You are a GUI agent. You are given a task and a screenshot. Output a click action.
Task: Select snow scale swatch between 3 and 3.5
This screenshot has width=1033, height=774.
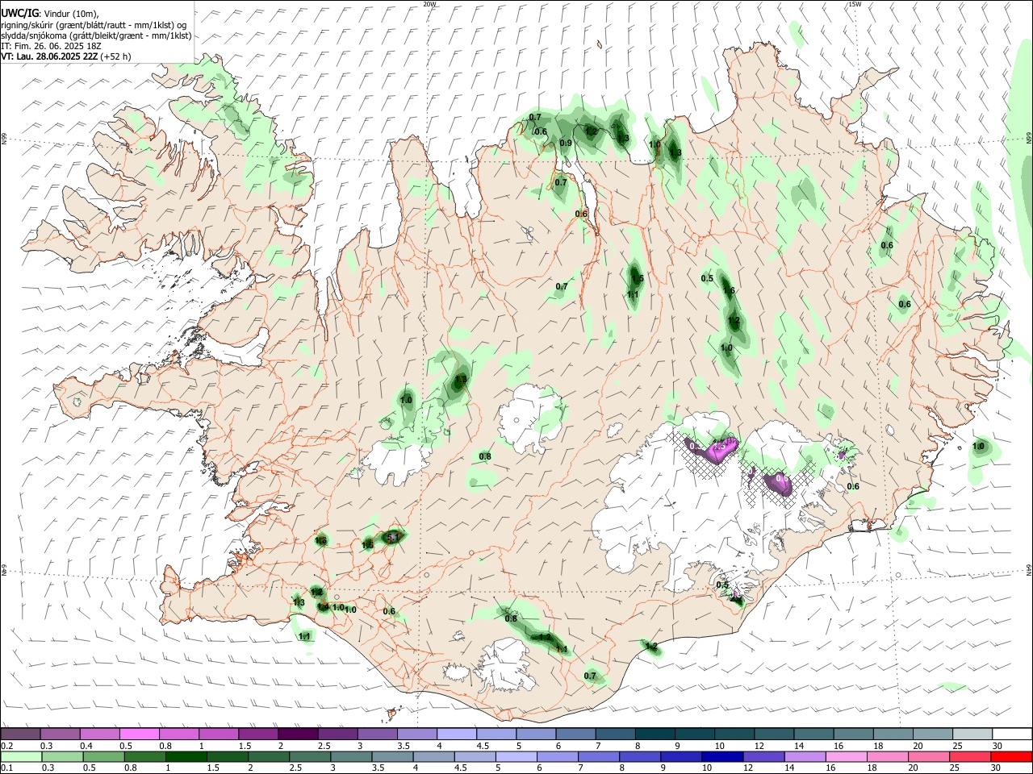[x=378, y=734]
